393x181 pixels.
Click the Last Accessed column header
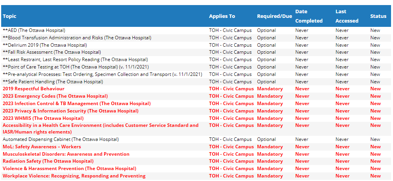click(347, 16)
